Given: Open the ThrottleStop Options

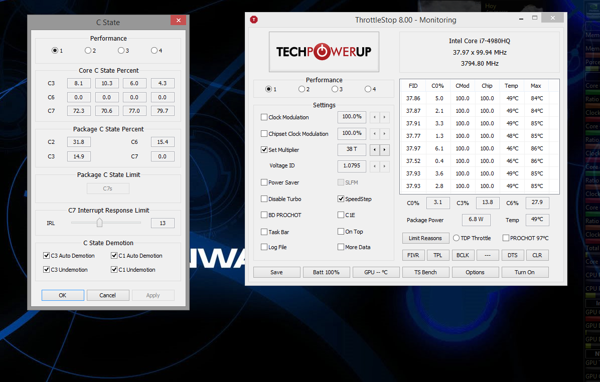Looking at the screenshot, I should point(475,272).
